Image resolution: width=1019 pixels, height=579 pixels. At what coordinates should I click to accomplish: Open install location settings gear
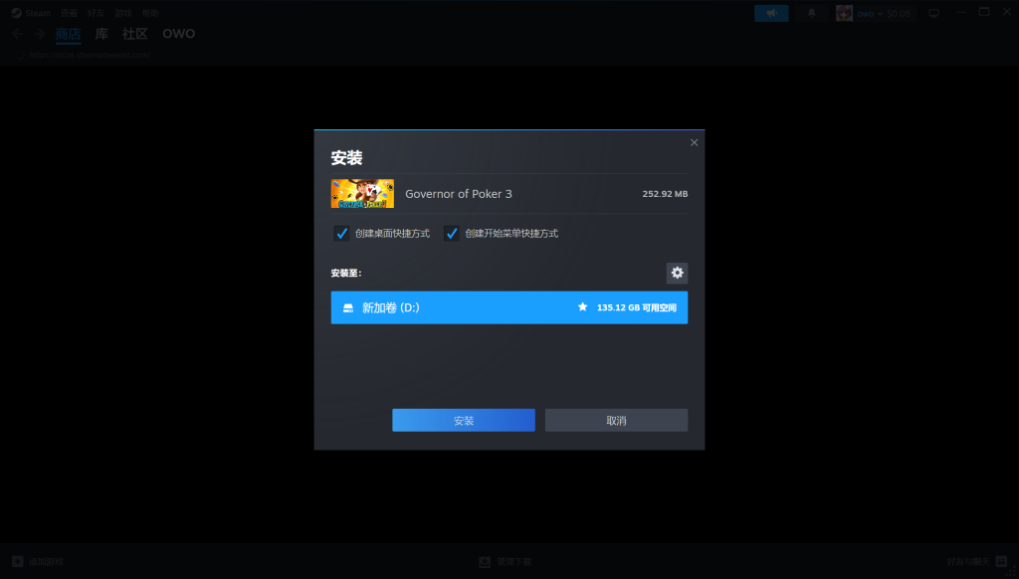[677, 273]
